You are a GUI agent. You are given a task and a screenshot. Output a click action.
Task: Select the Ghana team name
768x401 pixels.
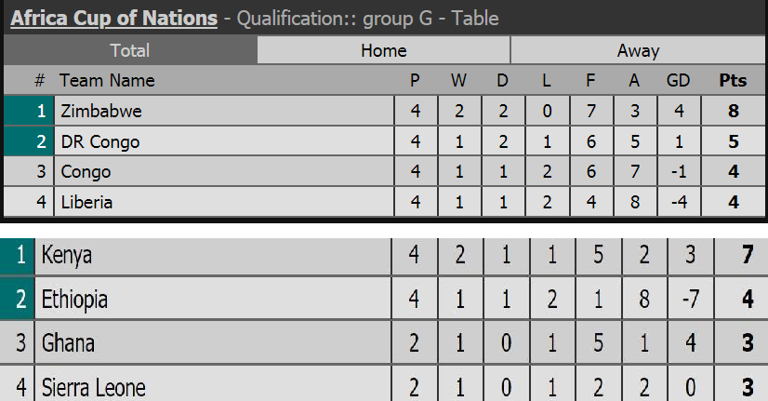click(x=68, y=342)
